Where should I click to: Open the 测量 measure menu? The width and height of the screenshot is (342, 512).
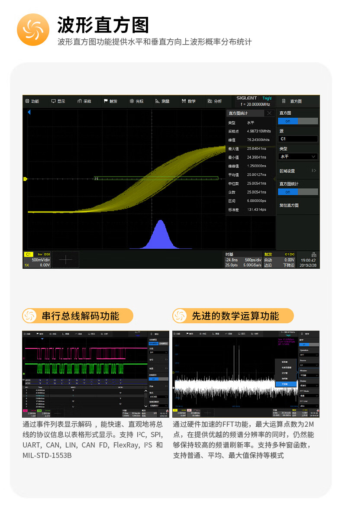point(162,101)
